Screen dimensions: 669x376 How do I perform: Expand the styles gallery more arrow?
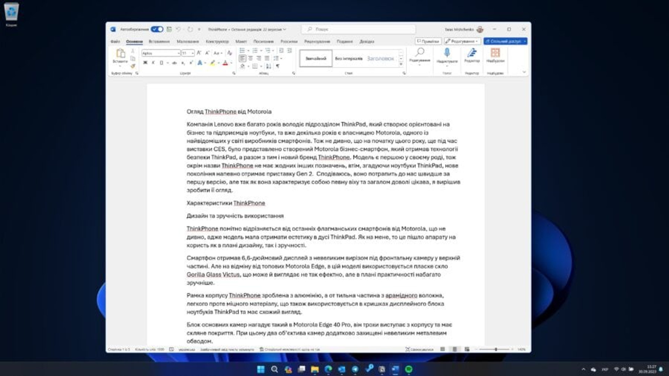click(x=401, y=64)
